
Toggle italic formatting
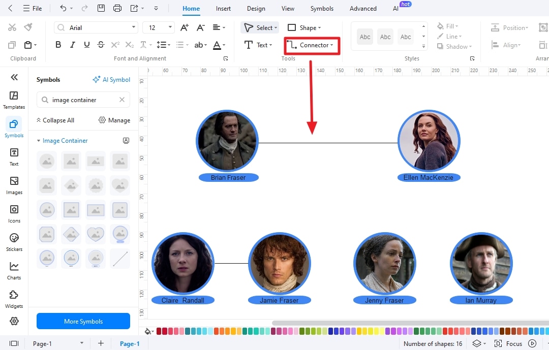tap(72, 45)
